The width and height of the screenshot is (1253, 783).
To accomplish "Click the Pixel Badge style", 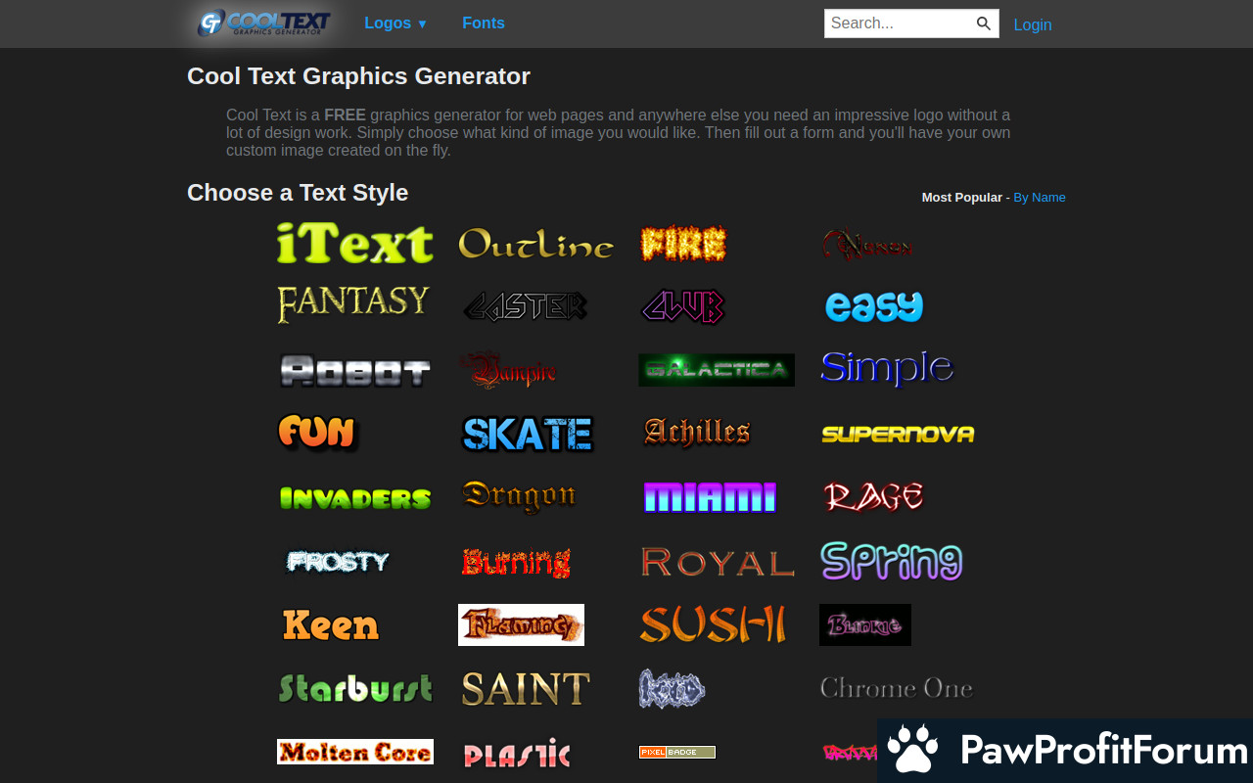I will (x=676, y=752).
